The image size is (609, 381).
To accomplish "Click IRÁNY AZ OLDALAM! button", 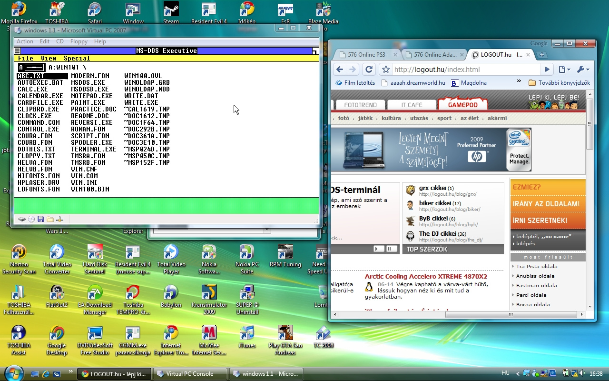I will [x=547, y=204].
